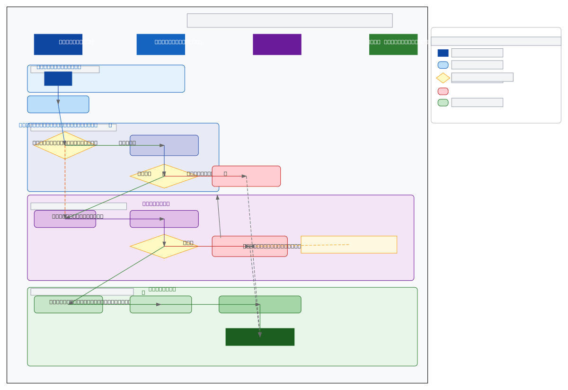Select the indigo rounded box in blue lane
The image size is (568, 390).
point(164,145)
